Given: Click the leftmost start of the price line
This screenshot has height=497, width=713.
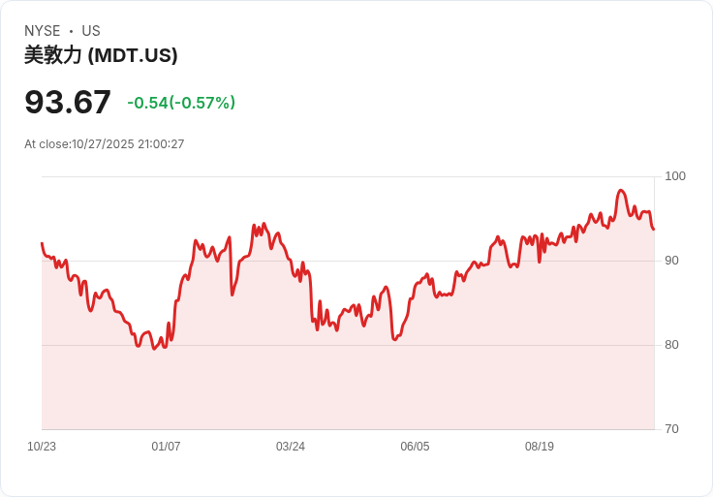Looking at the screenshot, I should point(42,243).
